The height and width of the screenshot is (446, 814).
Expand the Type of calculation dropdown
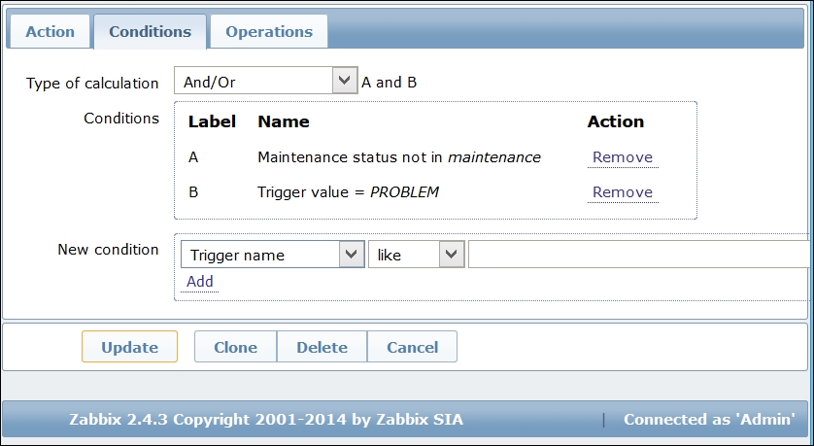tap(265, 82)
